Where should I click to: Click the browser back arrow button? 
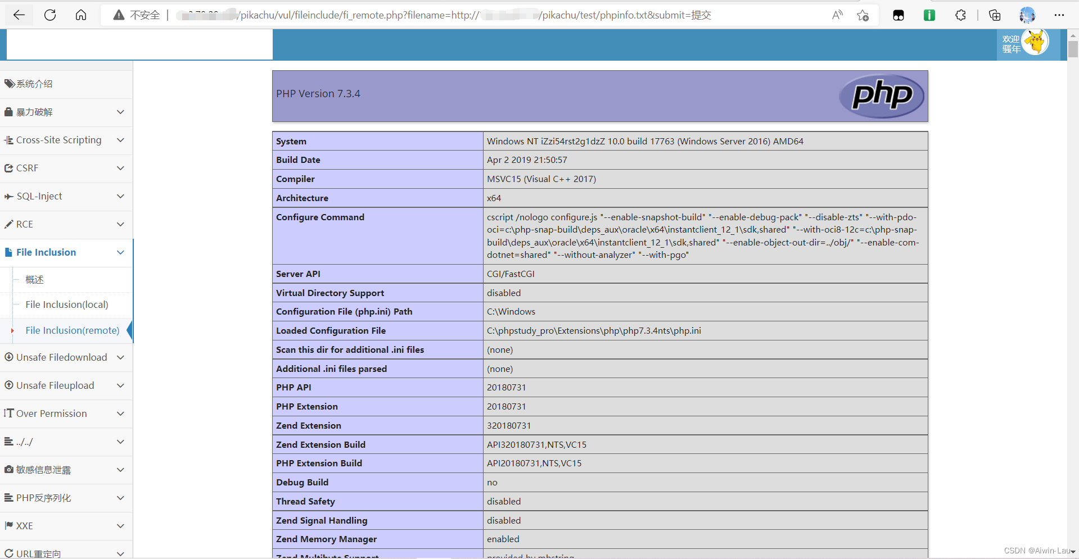[19, 15]
